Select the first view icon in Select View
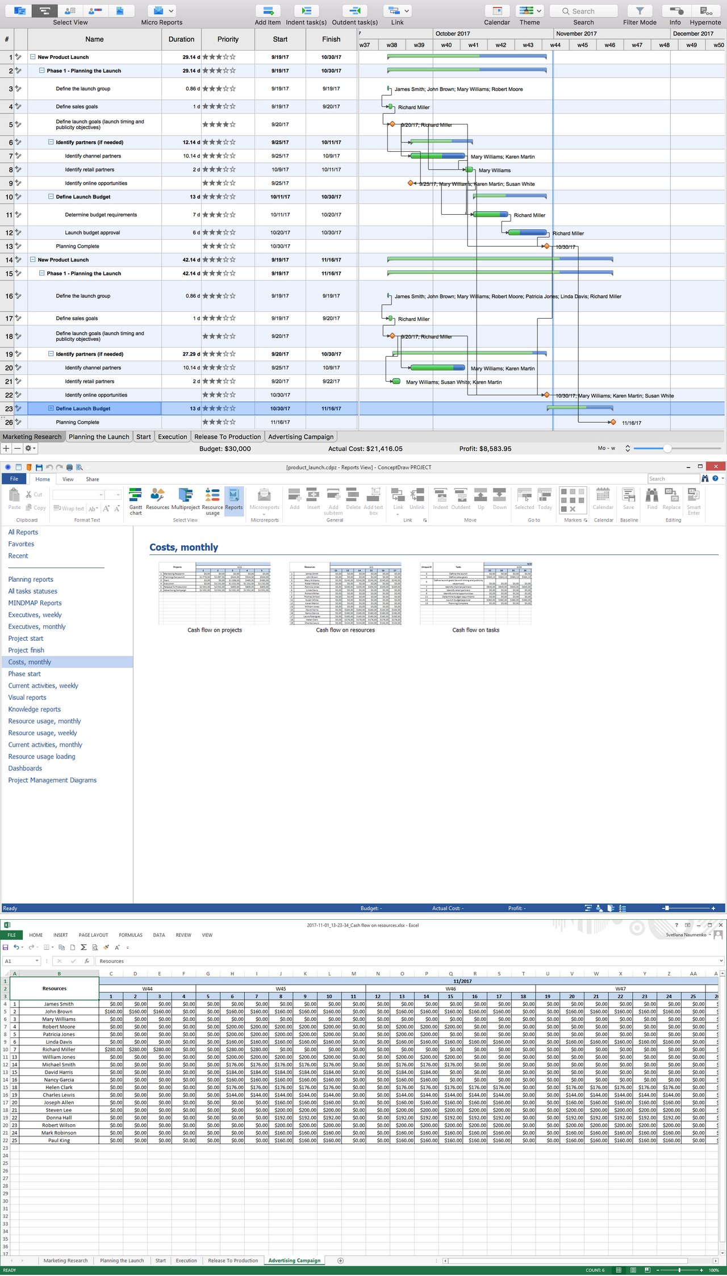 [x=19, y=11]
